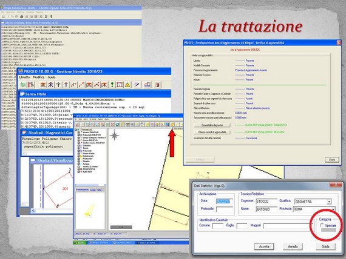Expand the RASTER layer node
The image size is (346, 259).
coord(79,172)
